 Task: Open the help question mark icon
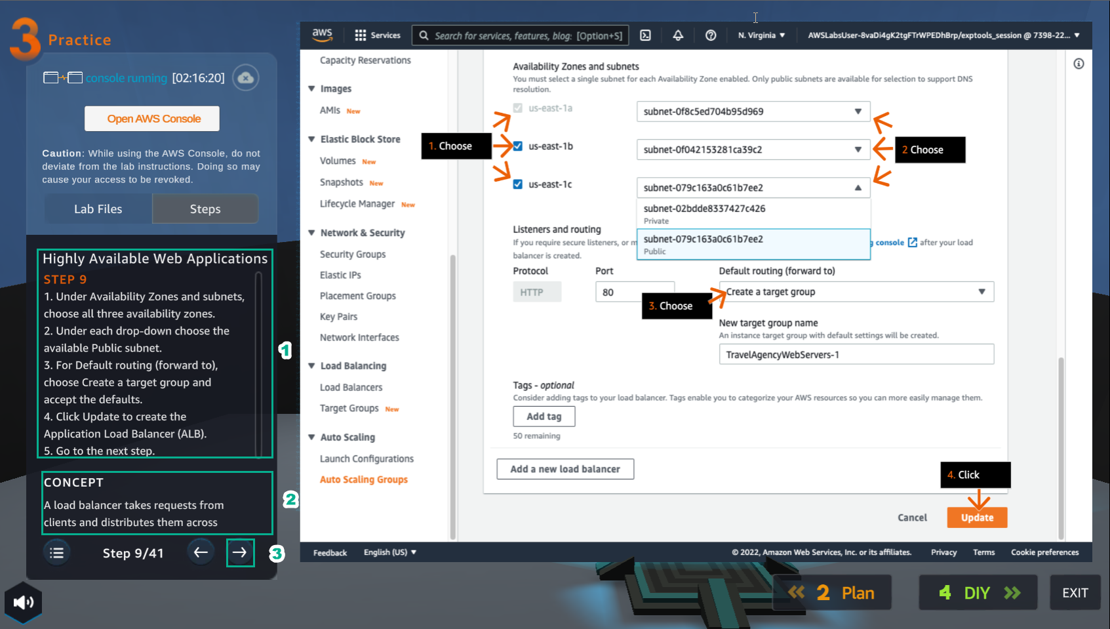point(711,35)
